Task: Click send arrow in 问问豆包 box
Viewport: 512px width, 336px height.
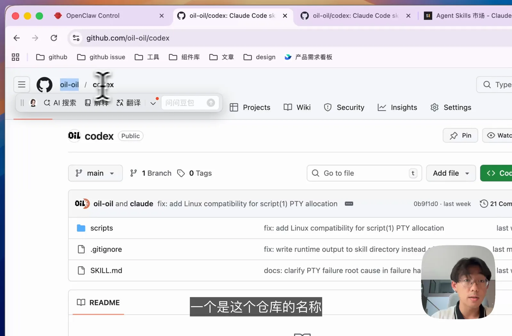Action: click(x=211, y=103)
